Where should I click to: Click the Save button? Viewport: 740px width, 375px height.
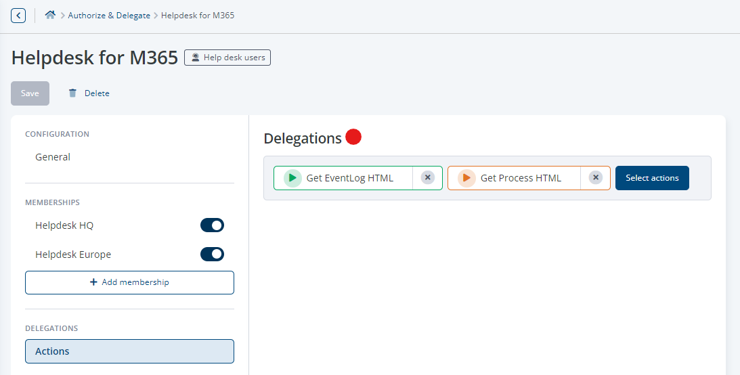click(x=30, y=93)
